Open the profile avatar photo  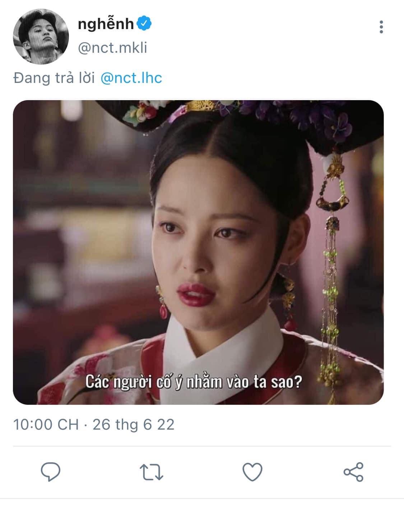pos(41,36)
